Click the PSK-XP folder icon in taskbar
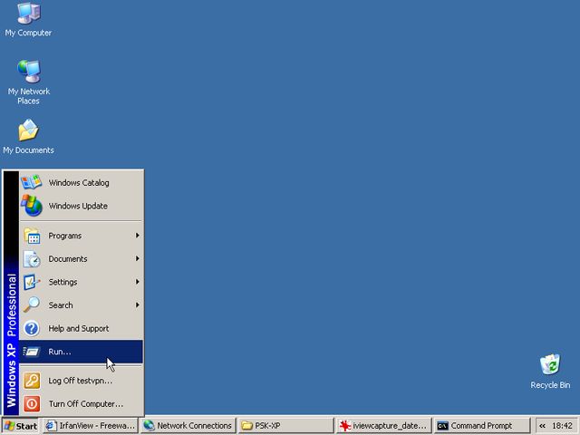 pyautogui.click(x=246, y=426)
